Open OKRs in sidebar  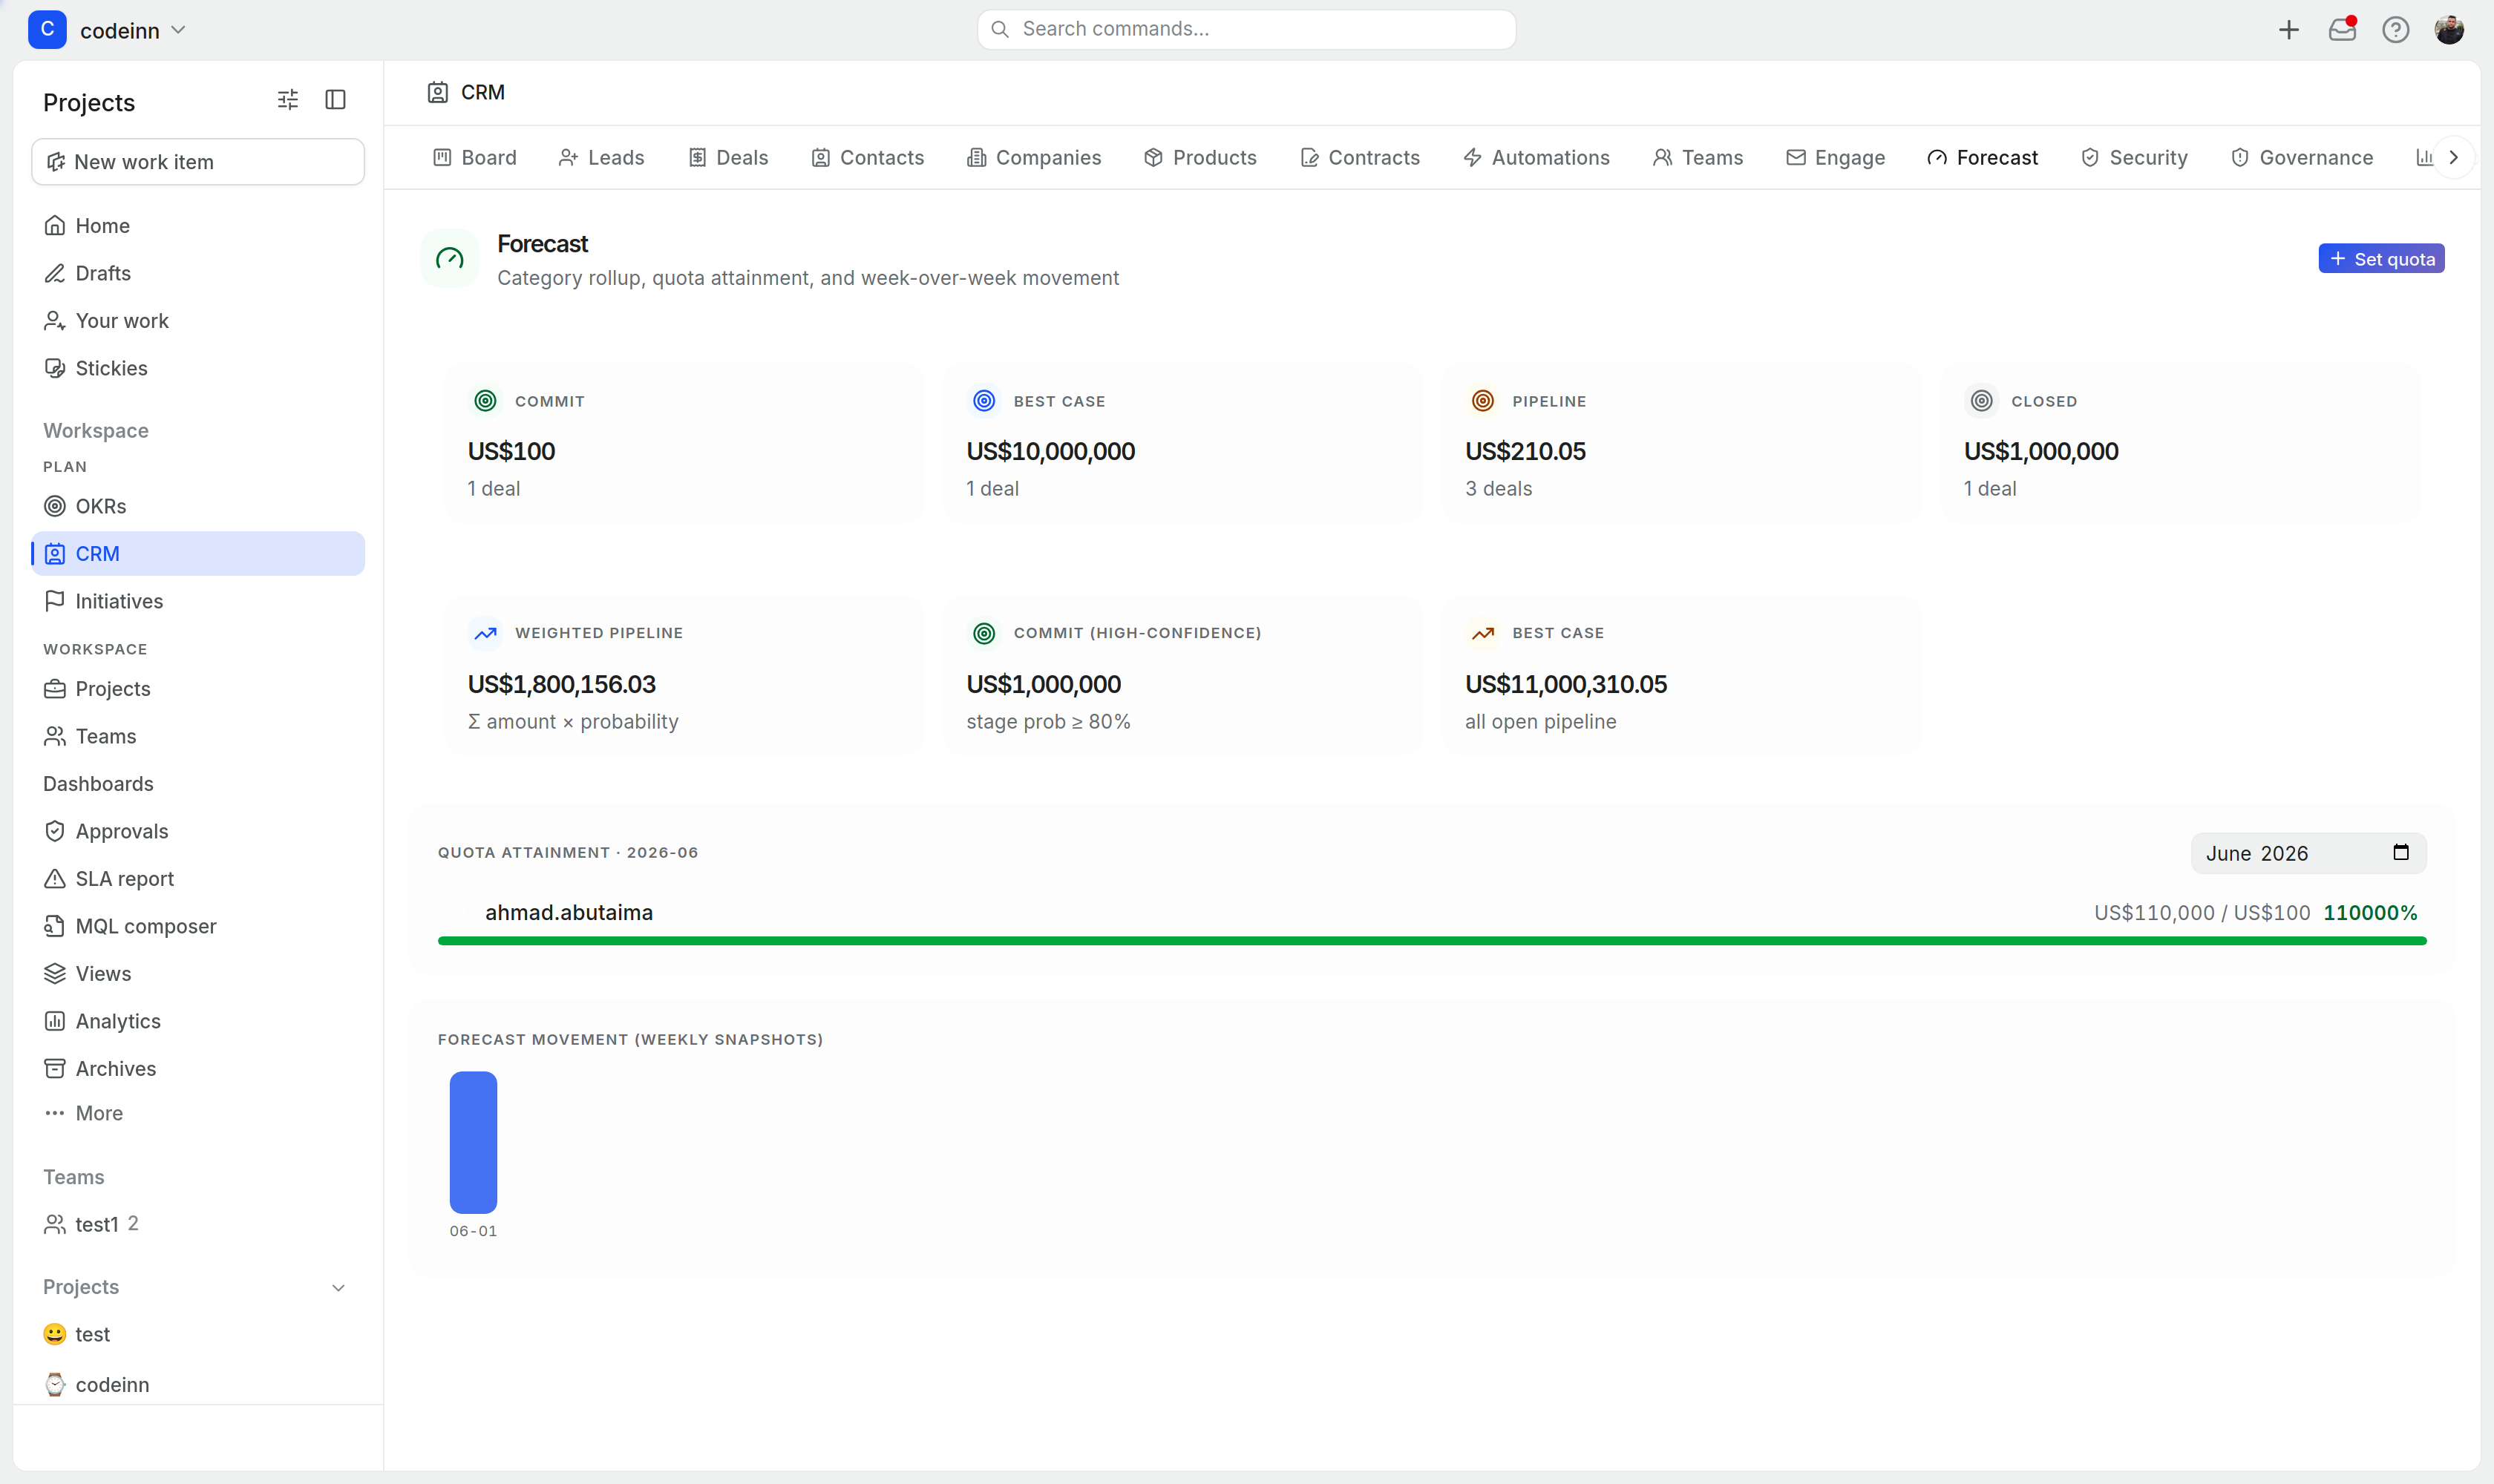pyautogui.click(x=198, y=506)
